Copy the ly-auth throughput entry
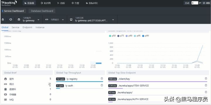The height and width of the screenshot is (105, 211). point(102,85)
